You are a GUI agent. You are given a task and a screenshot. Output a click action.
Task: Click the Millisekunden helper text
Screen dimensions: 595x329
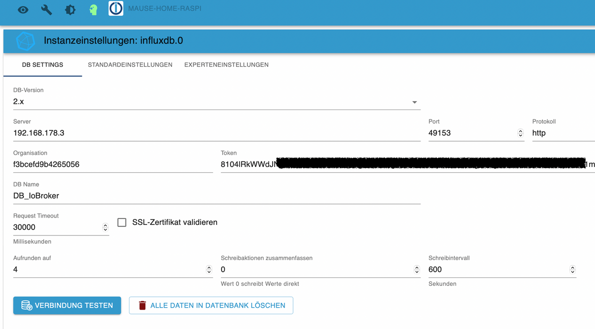32,242
